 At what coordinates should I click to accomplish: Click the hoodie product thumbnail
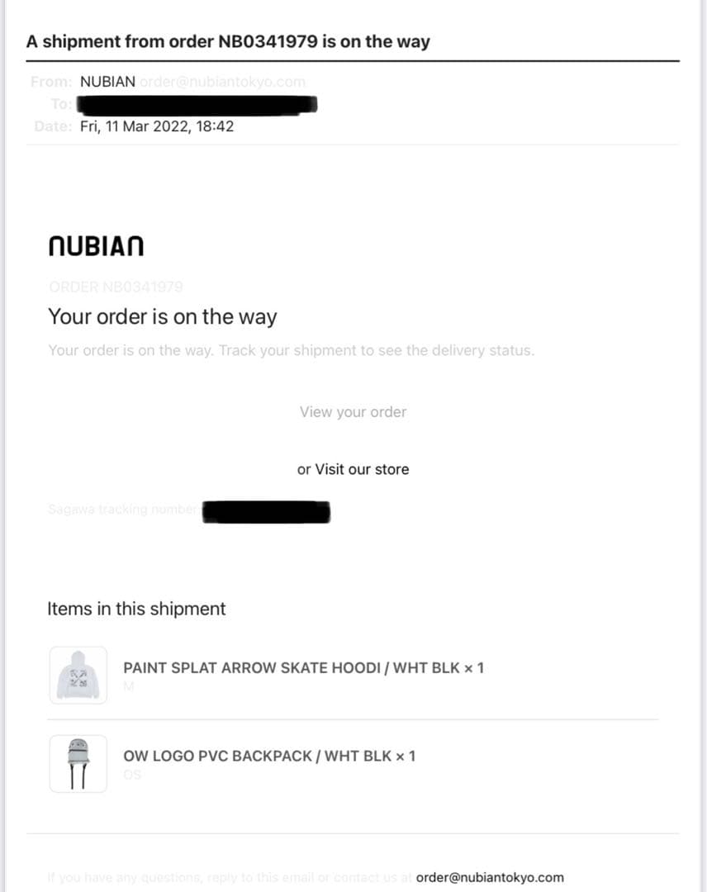click(x=78, y=675)
